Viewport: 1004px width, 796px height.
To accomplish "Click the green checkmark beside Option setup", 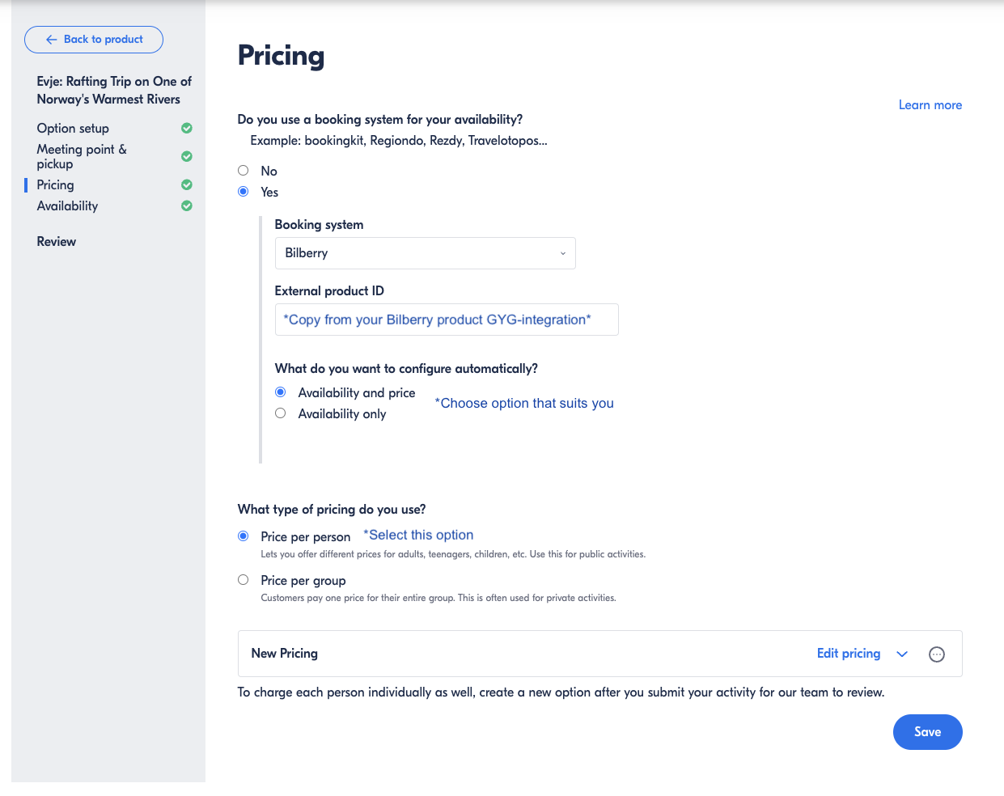I will tap(187, 128).
